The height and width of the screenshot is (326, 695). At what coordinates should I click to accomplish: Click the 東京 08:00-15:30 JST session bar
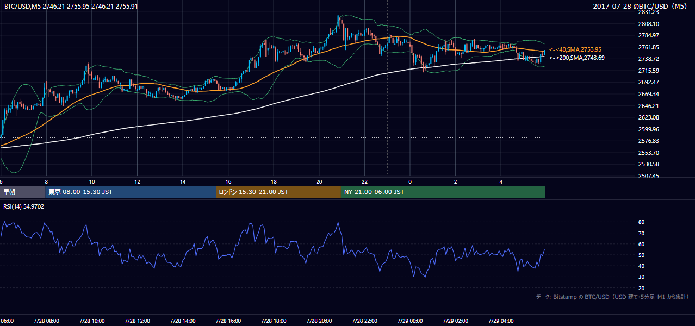pyautogui.click(x=131, y=192)
